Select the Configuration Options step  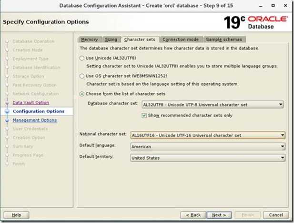click(39, 111)
